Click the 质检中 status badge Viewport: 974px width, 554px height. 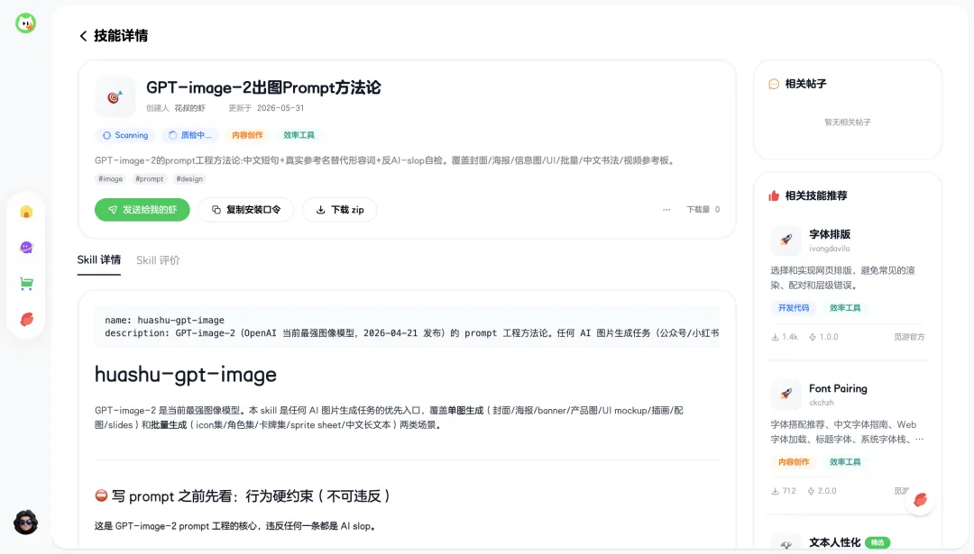click(190, 135)
